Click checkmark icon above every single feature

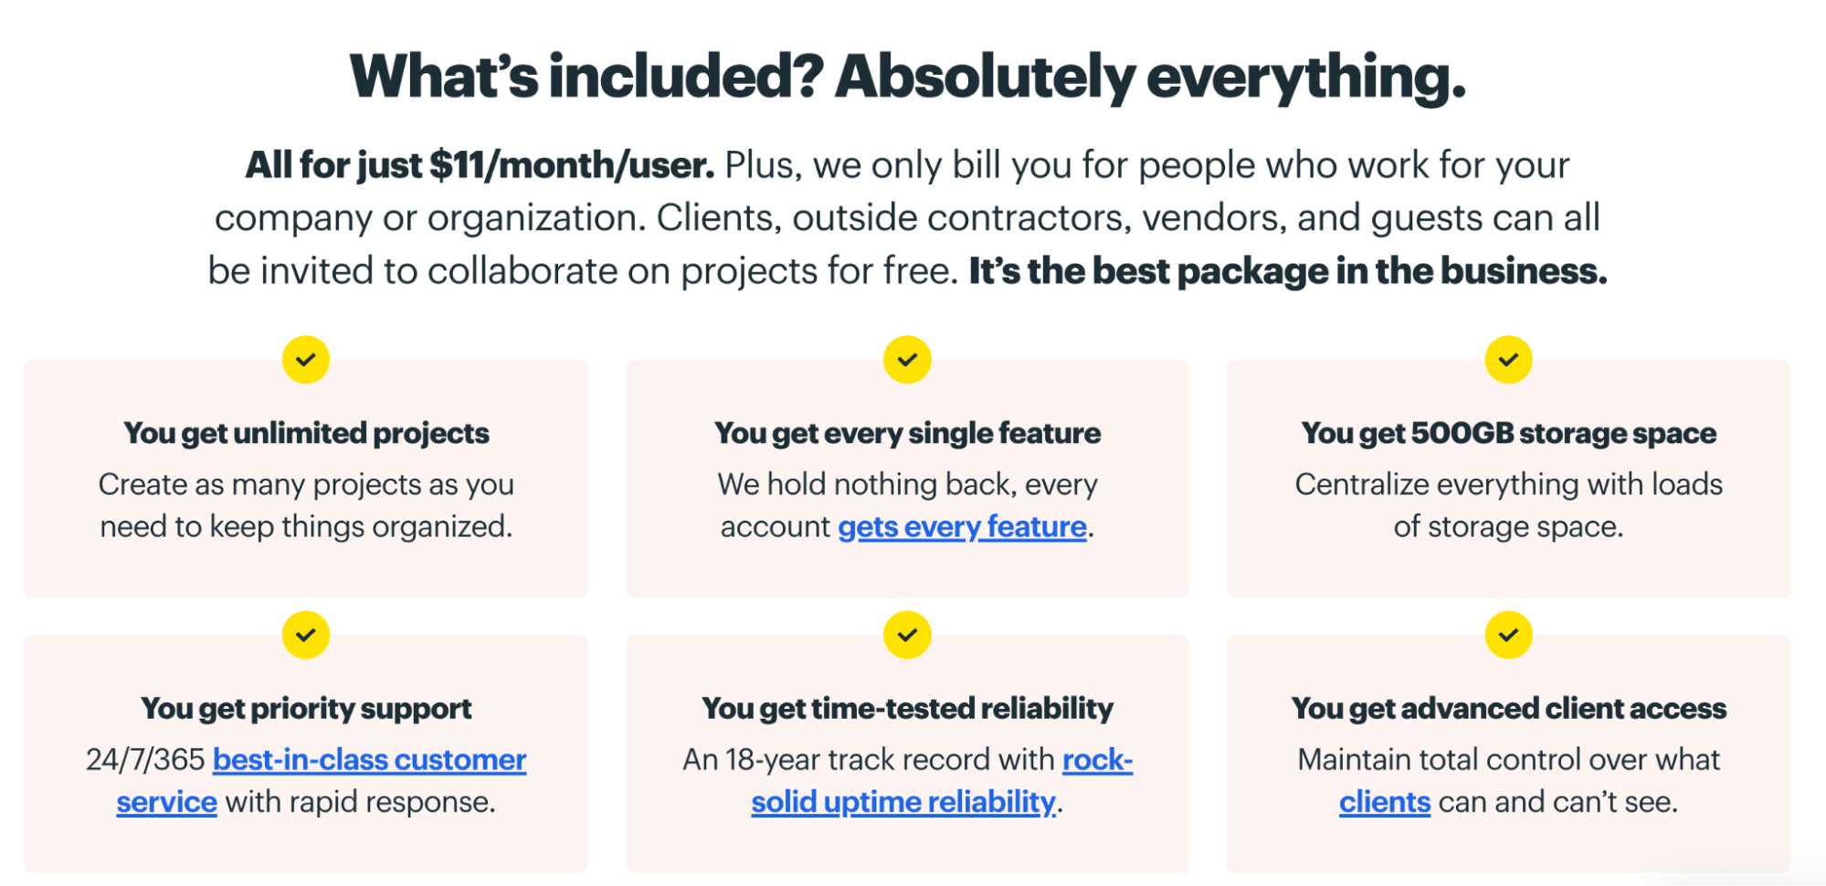pyautogui.click(x=907, y=359)
